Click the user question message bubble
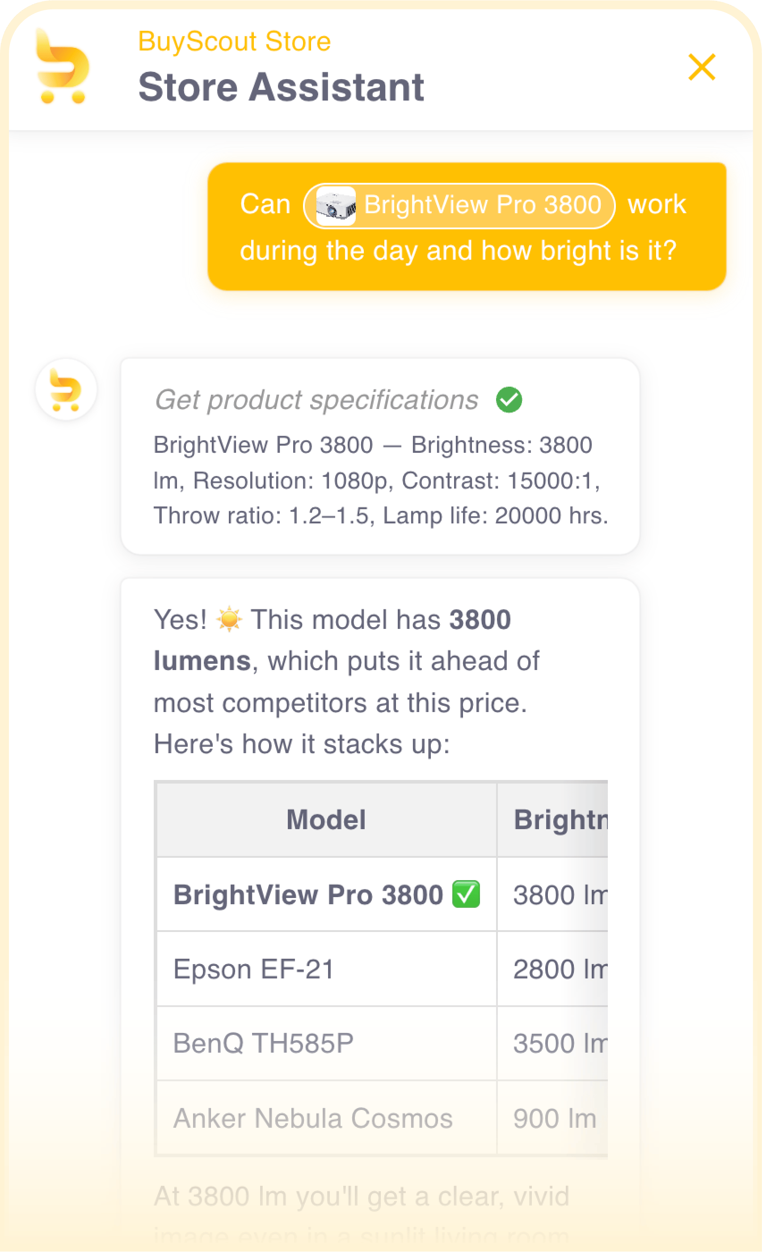 click(x=467, y=227)
